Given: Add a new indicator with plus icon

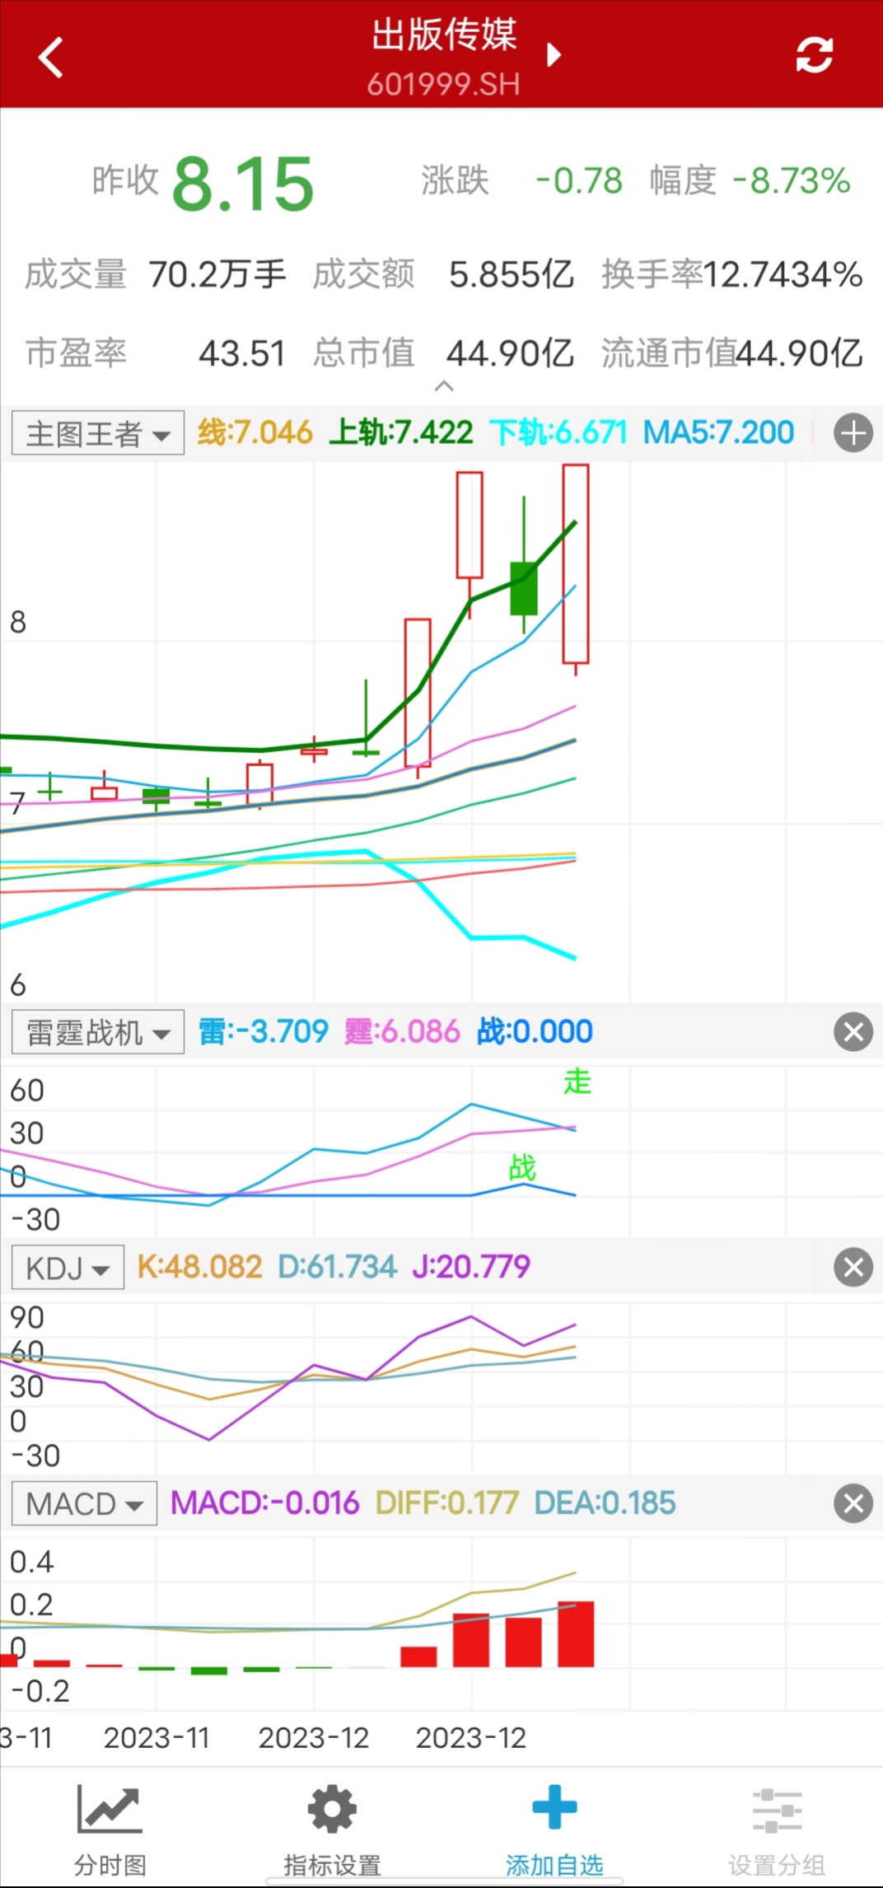Looking at the screenshot, I should 853,433.
